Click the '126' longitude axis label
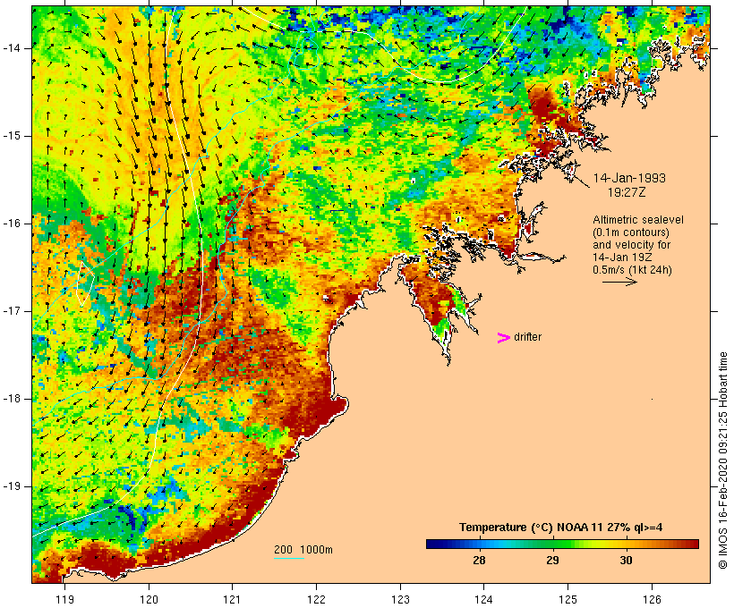Screen dimensions: 734x608 (x=652, y=599)
